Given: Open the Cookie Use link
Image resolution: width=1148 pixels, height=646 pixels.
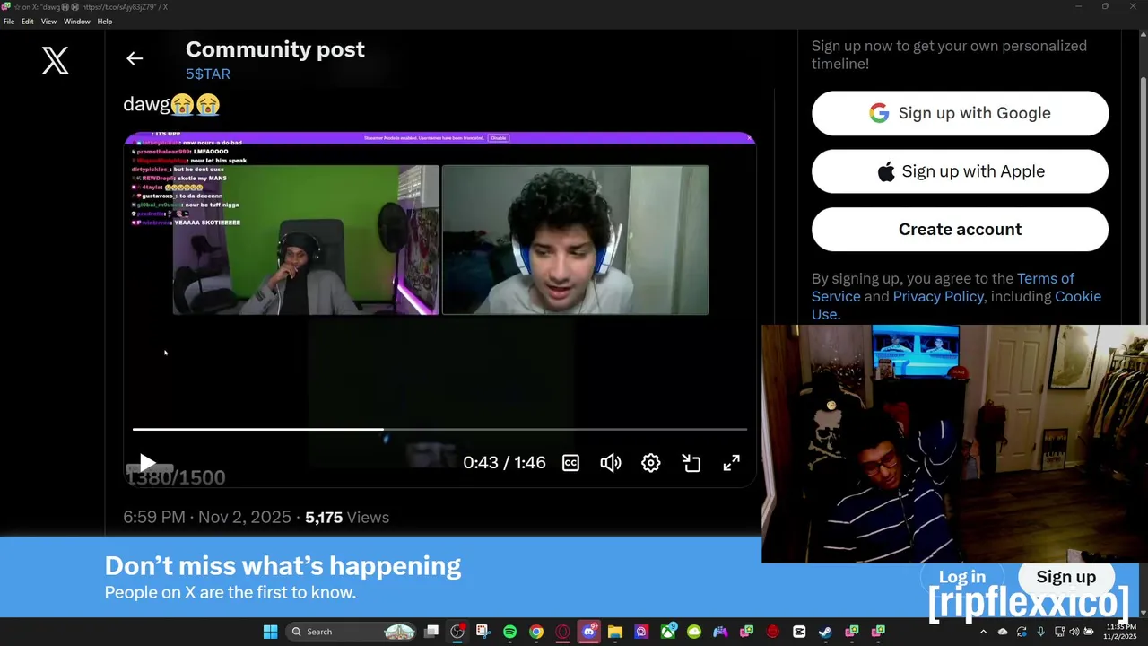Looking at the screenshot, I should coord(956,305).
